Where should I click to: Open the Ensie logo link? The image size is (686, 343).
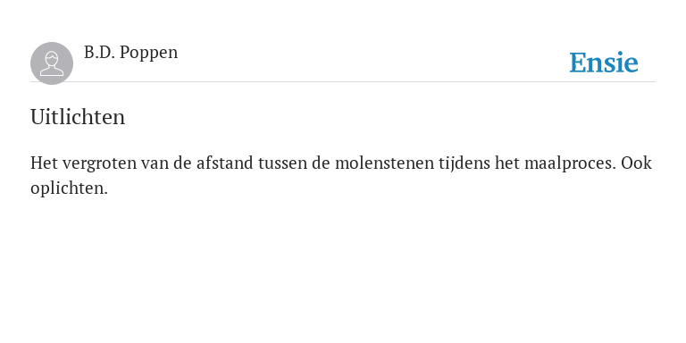coord(603,63)
